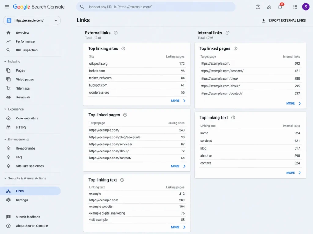Click MORE under external Top linked pages
The width and height of the screenshot is (313, 234).
(178, 166)
